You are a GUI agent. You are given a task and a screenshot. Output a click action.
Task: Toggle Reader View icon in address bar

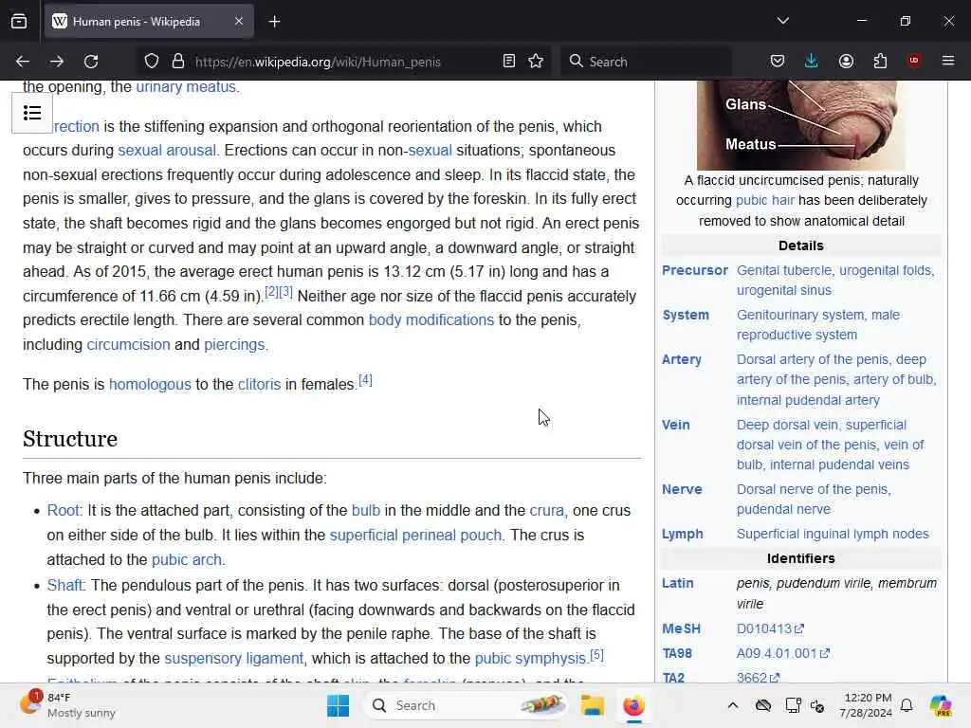509,62
